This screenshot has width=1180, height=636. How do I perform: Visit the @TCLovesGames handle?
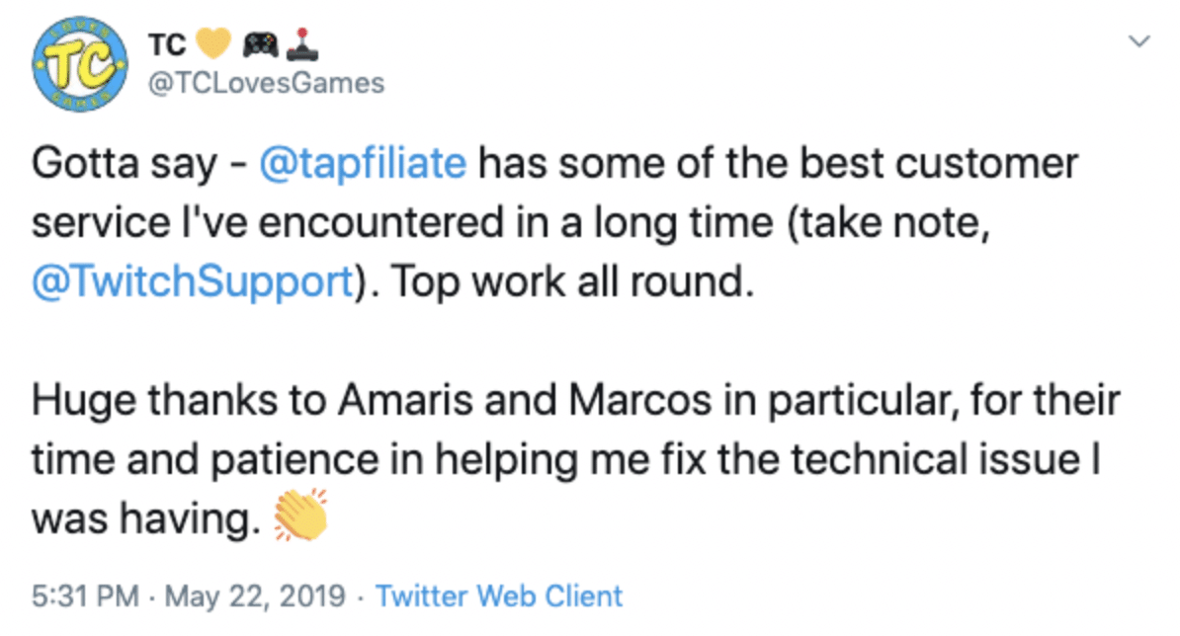click(265, 83)
